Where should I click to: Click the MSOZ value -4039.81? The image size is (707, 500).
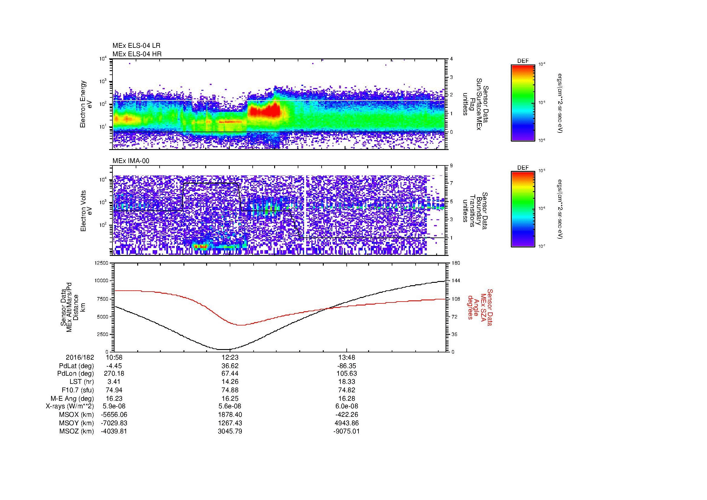114,431
